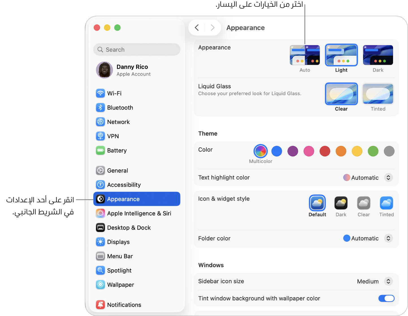Pick the Multicolor theme color
This screenshot has height=316, width=408.
[x=261, y=151]
